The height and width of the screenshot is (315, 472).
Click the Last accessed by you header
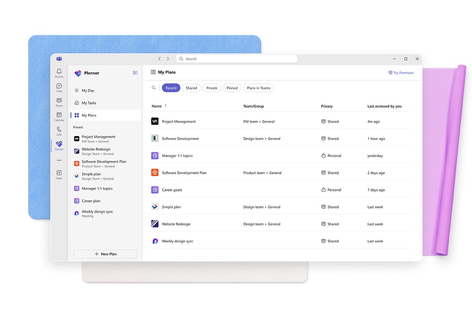[384, 106]
